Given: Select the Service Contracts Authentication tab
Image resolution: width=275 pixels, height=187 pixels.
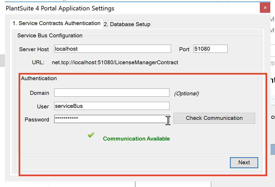Looking at the screenshot, I should coord(57,24).
